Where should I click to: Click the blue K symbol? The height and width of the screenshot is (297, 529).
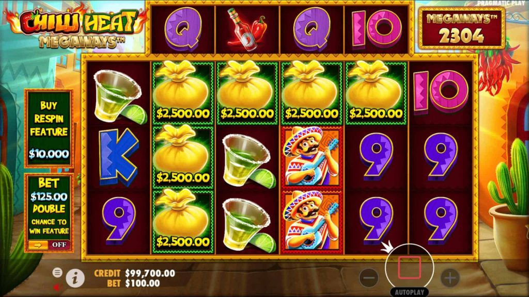pos(118,157)
